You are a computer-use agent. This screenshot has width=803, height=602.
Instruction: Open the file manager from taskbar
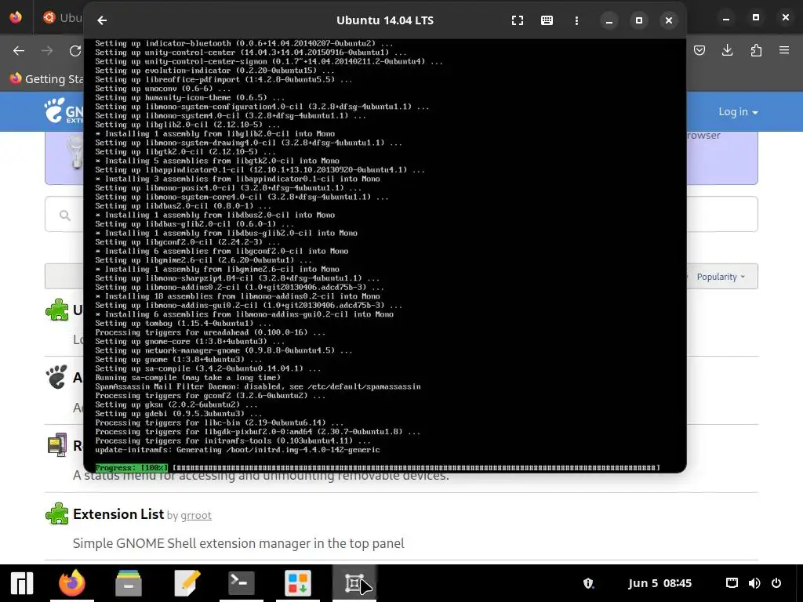click(x=129, y=583)
